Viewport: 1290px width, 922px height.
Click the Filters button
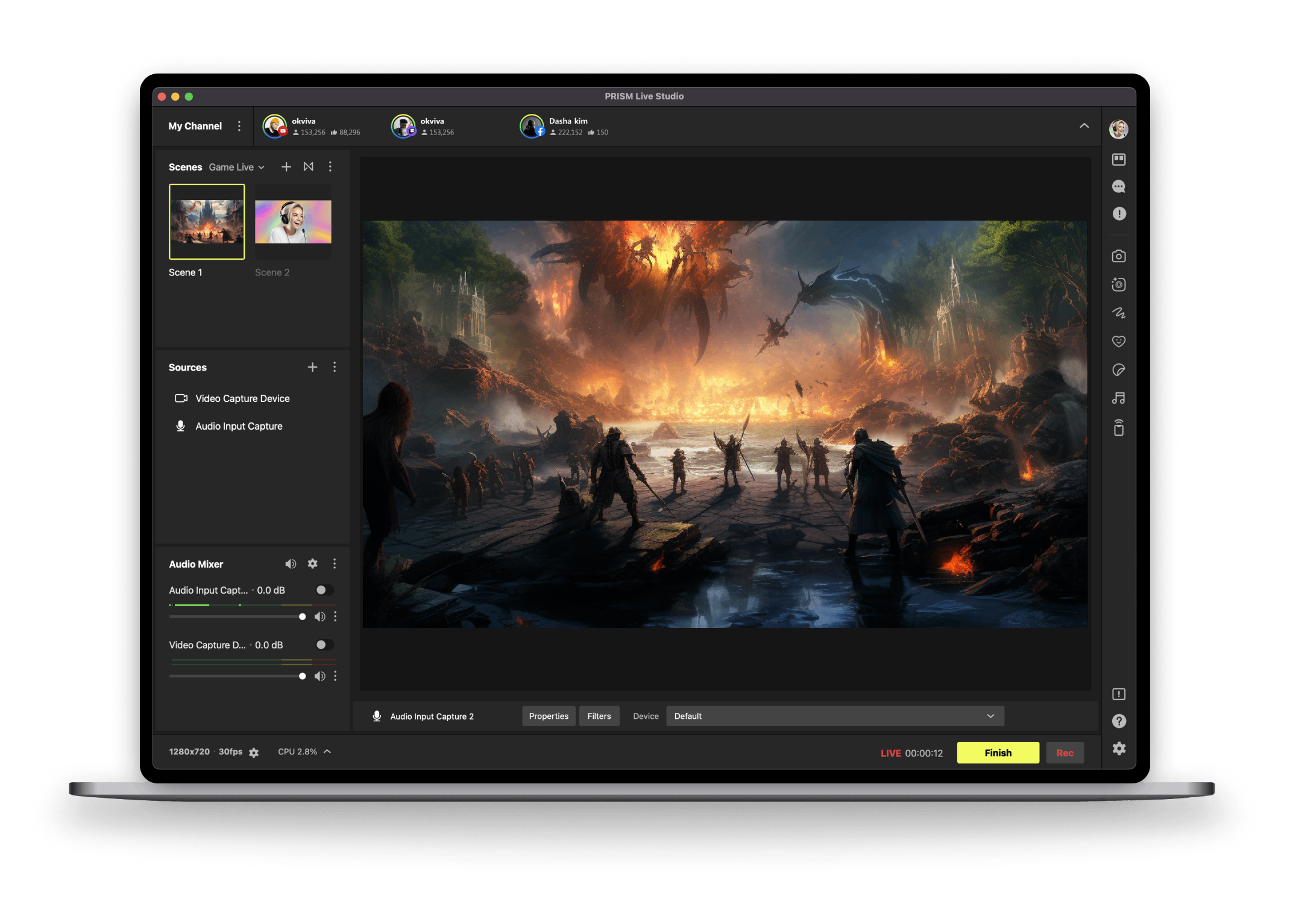click(x=599, y=716)
